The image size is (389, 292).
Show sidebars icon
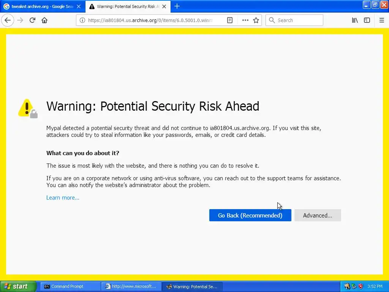pyautogui.click(x=367, y=21)
